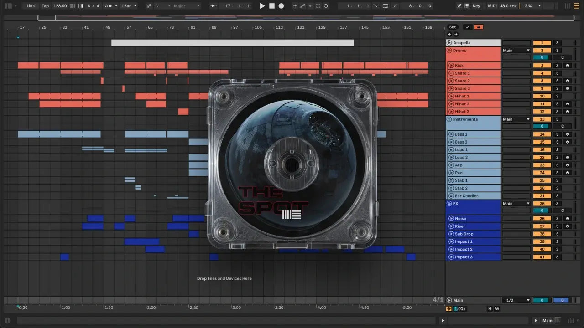Click the Main track unfold icon

pos(449,300)
